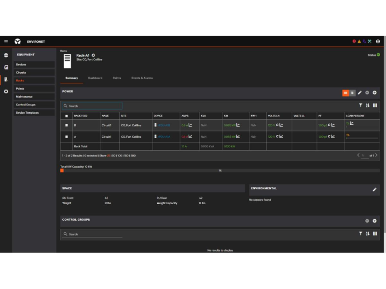
Task: Open settings gear in the left rail
Action: point(6,92)
